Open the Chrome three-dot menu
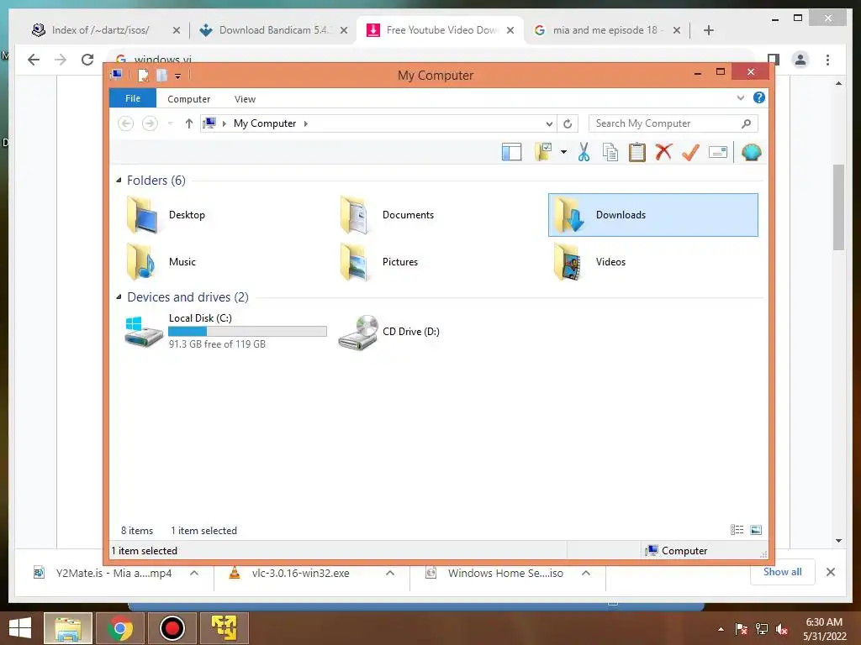Screen dimensions: 861x645 (x=827, y=60)
